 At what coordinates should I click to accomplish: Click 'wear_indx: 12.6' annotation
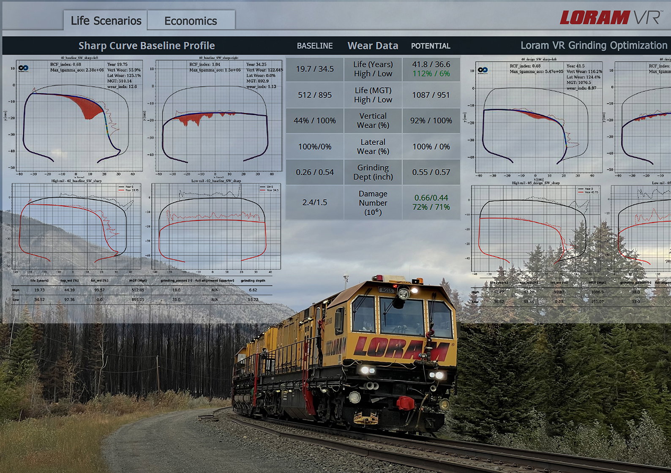pyautogui.click(x=122, y=86)
